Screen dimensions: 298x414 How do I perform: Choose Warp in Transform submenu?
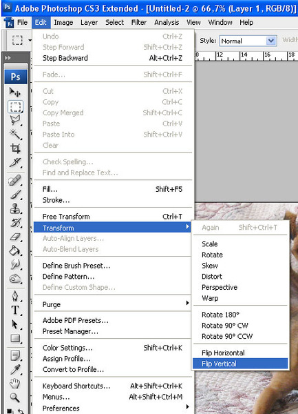click(x=240, y=298)
